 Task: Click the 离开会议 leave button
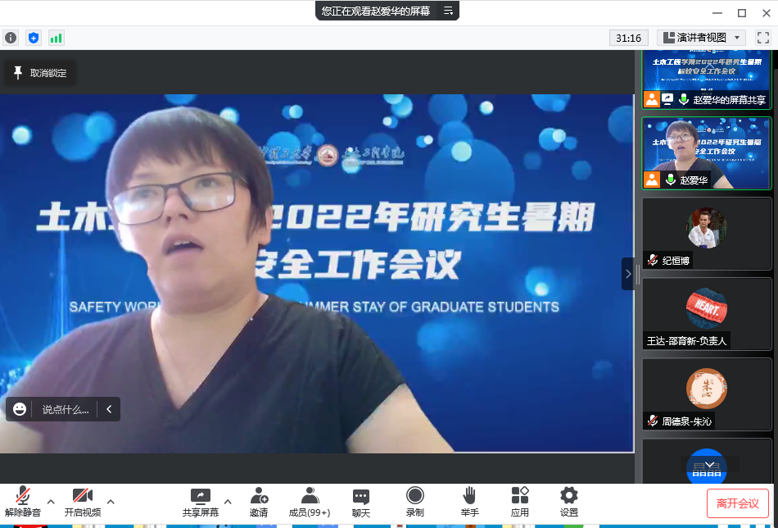[737, 503]
